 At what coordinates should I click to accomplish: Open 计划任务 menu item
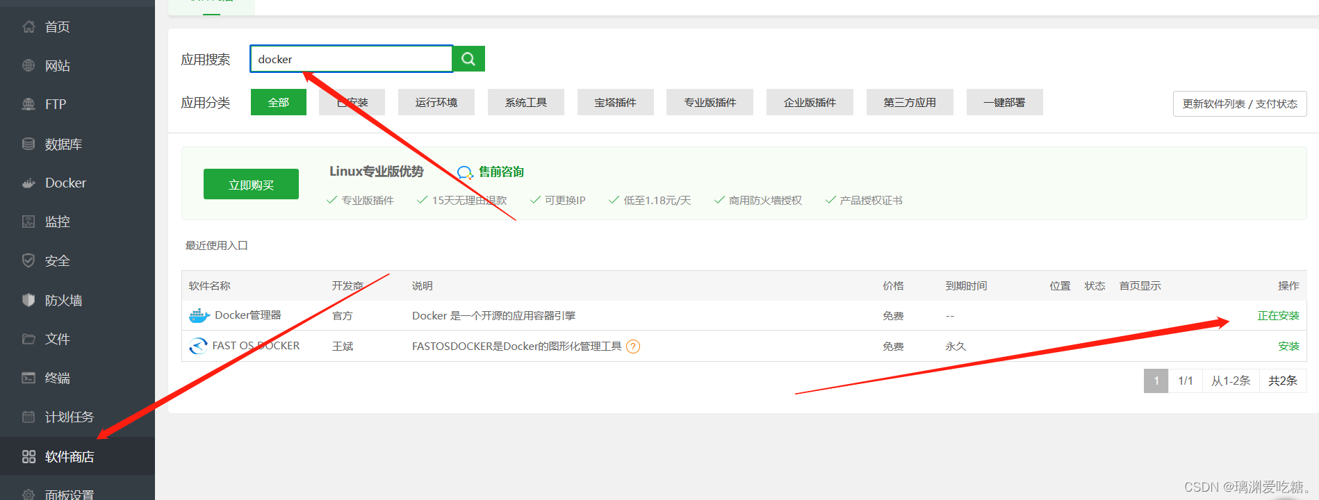click(69, 417)
